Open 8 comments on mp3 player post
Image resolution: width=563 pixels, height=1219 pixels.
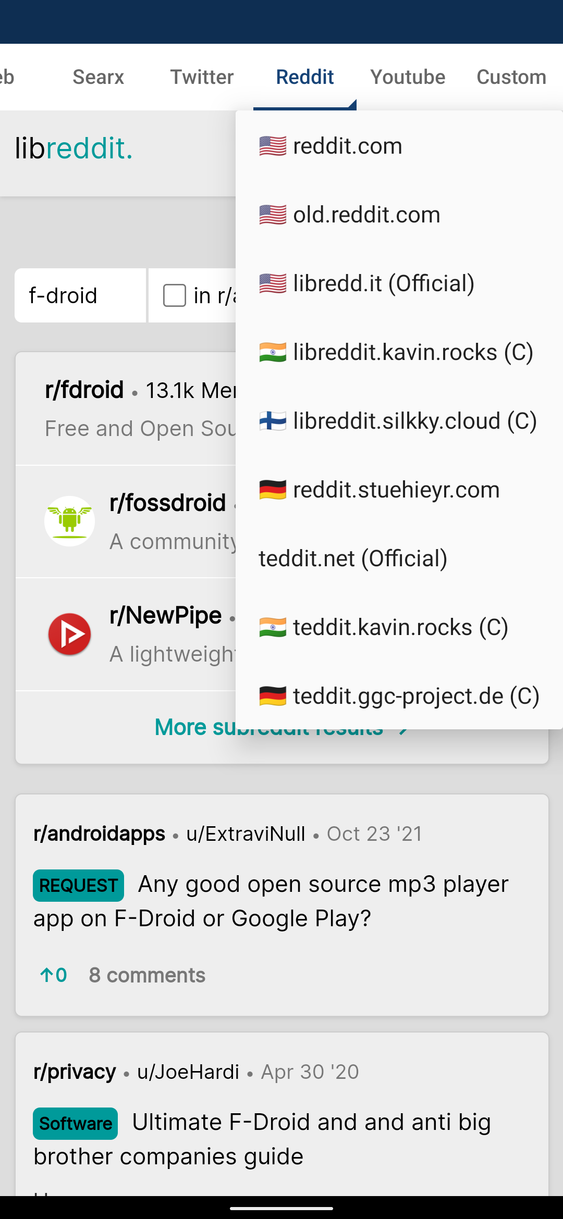pos(147,975)
